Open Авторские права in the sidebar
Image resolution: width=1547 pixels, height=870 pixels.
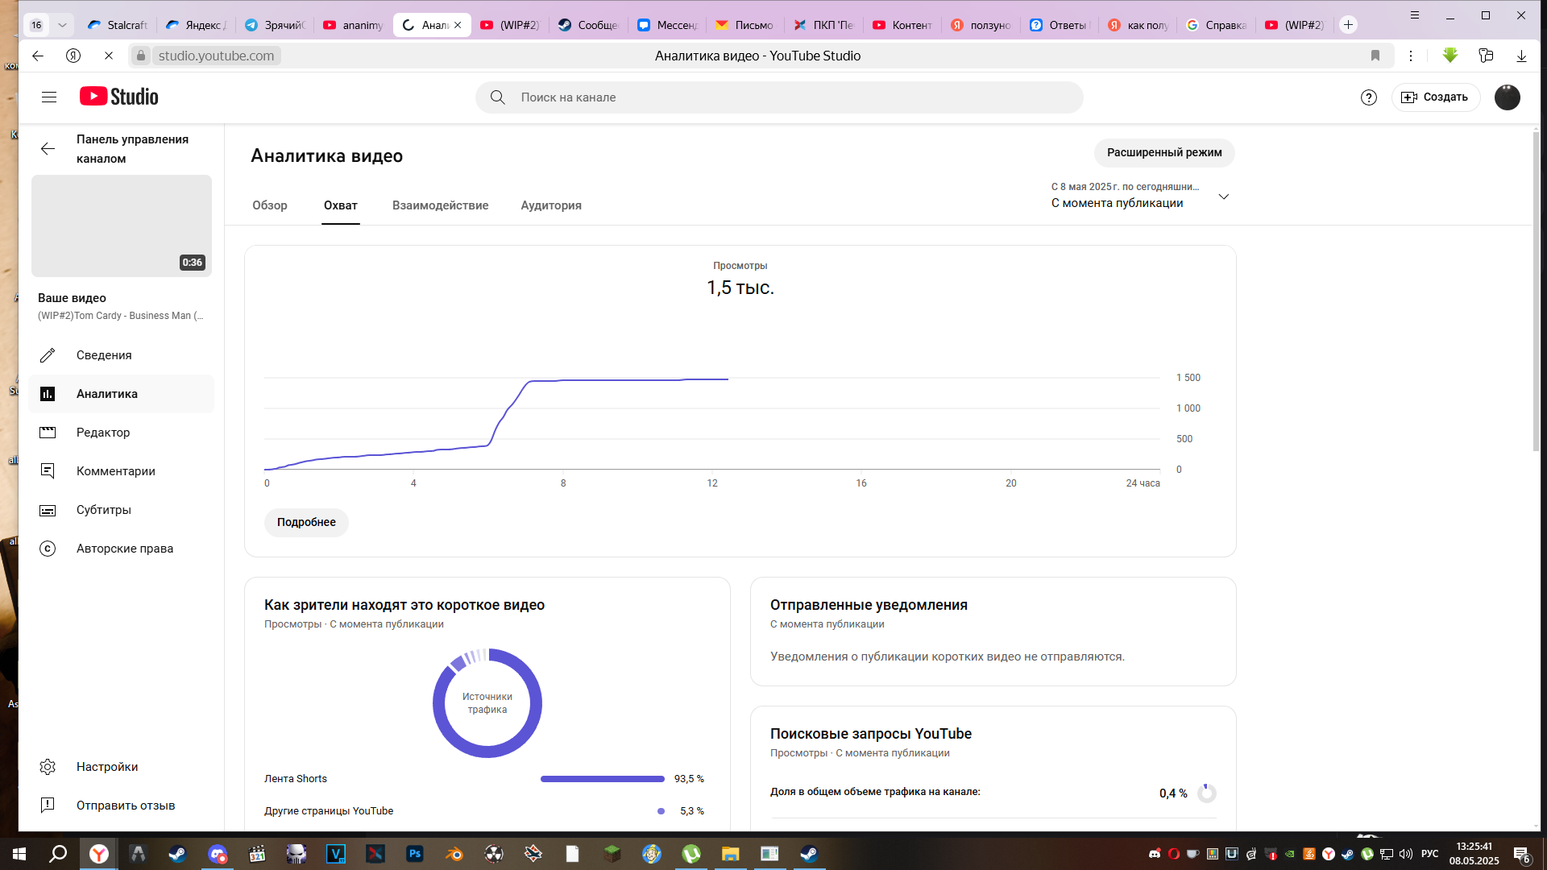tap(124, 549)
